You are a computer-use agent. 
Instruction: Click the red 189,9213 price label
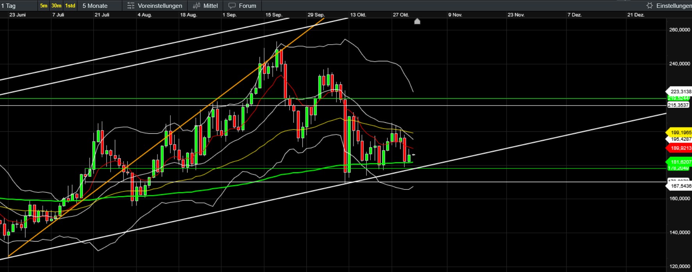click(680, 148)
